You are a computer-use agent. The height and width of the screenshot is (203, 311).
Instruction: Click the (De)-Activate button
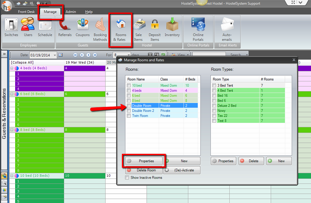click(182, 170)
